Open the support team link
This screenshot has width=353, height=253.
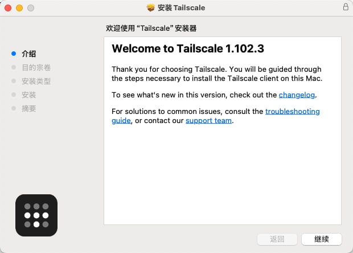(208, 121)
